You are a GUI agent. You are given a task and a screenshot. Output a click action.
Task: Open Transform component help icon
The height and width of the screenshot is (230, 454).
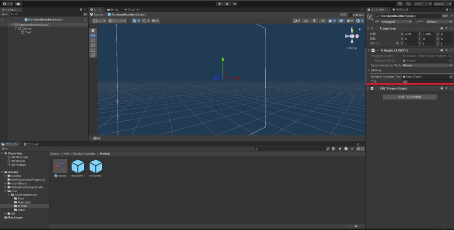[442, 28]
